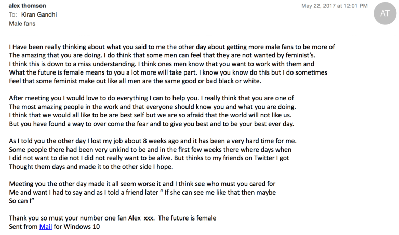Screen dimensions: 399x235
Task: Click the line starting "But you have found"
Action: click(151, 124)
